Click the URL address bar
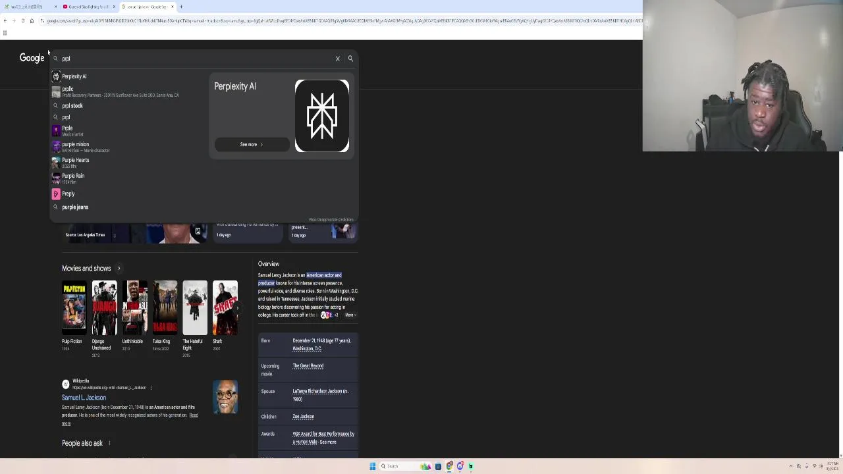 [x=339, y=21]
